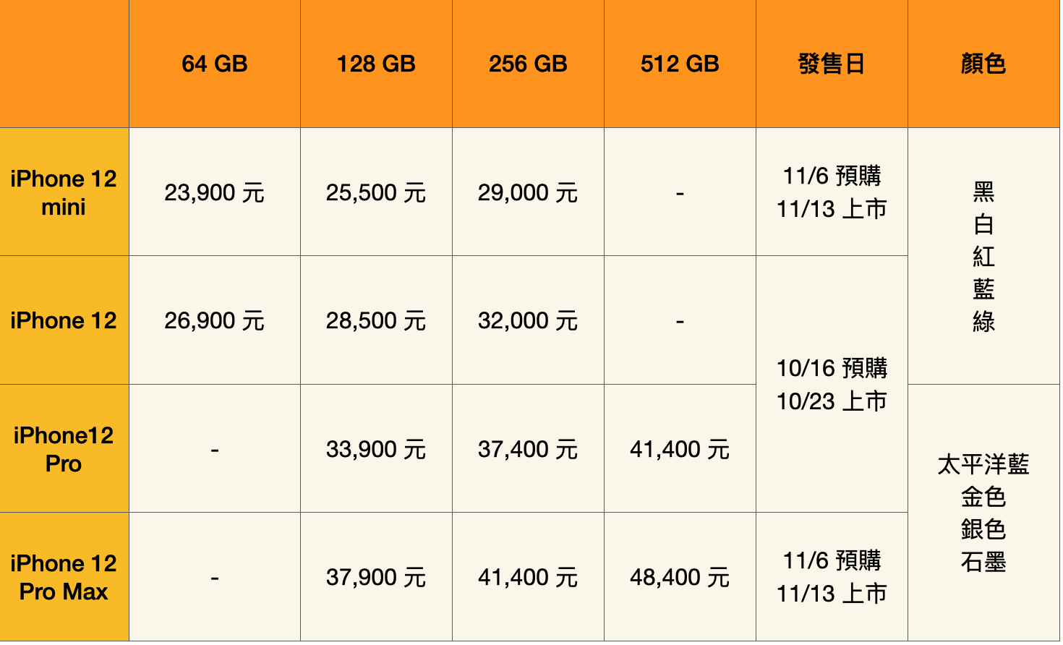Select the iPhone 12 Pro Max row label
This screenshot has width=1063, height=645.
click(64, 578)
